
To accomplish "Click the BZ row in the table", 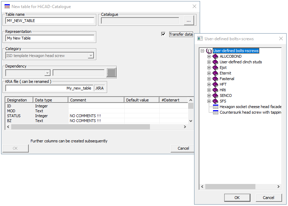I will coord(97,121).
